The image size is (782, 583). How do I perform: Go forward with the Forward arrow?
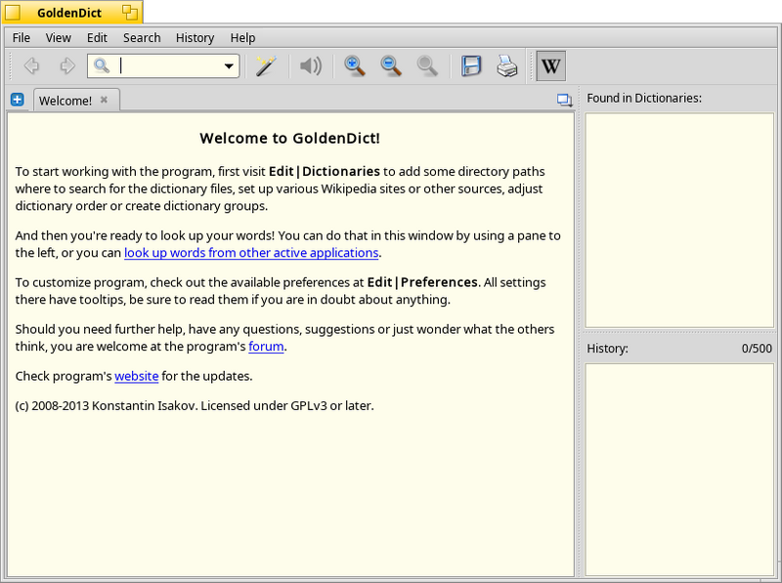click(x=67, y=65)
